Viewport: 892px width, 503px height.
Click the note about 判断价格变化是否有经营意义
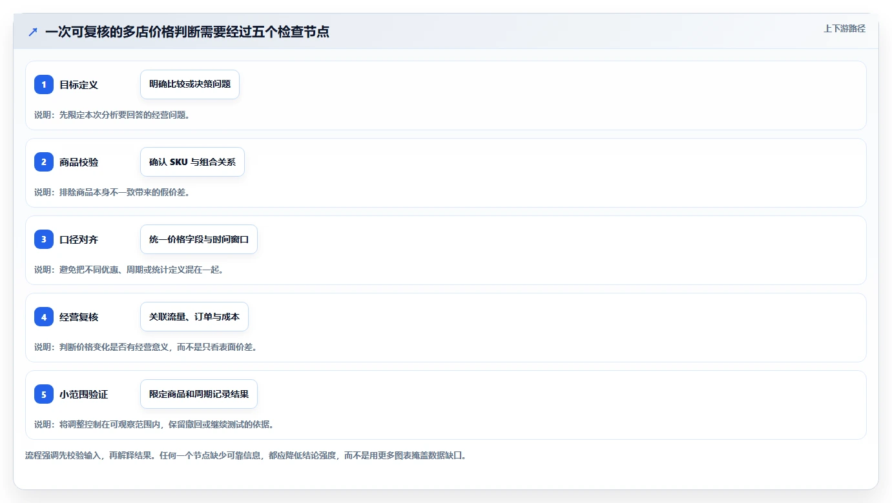[x=146, y=347]
